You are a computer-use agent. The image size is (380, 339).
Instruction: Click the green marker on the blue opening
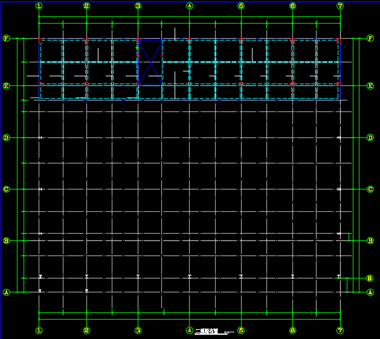click(137, 47)
